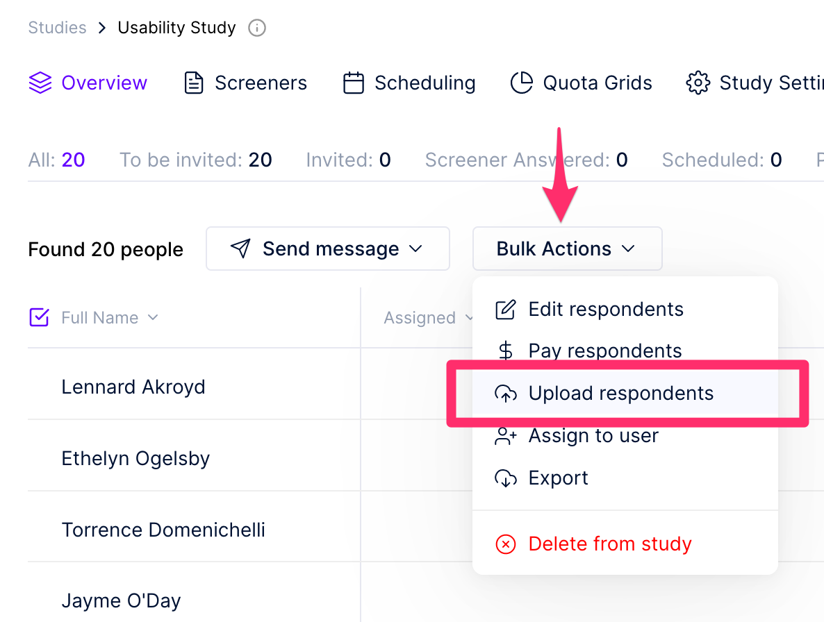Select Edit respondents menu entry
Image resolution: width=824 pixels, height=622 pixels.
click(605, 310)
